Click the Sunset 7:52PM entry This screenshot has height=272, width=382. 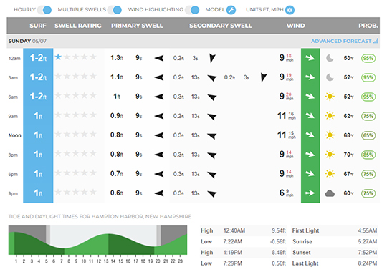(x=335, y=253)
